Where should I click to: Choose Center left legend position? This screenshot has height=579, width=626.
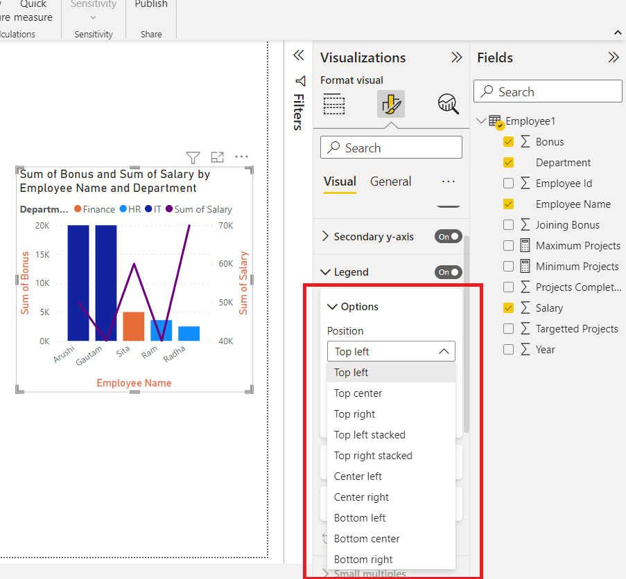pos(391,476)
